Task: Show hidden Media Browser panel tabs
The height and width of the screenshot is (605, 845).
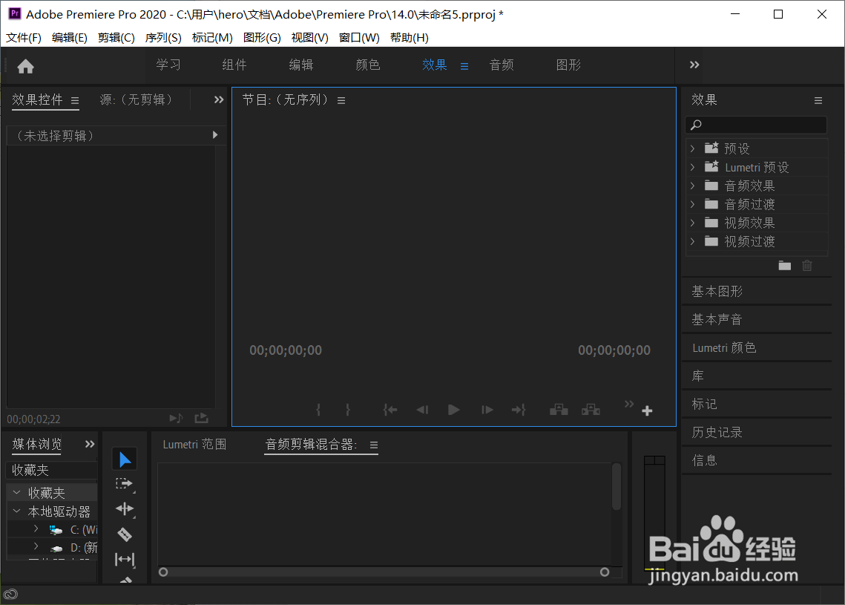Action: (90, 444)
